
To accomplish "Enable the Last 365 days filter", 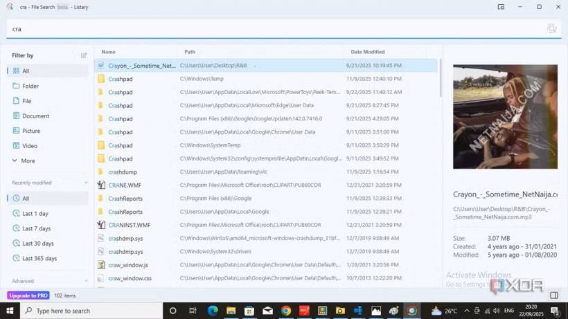I will (39, 259).
